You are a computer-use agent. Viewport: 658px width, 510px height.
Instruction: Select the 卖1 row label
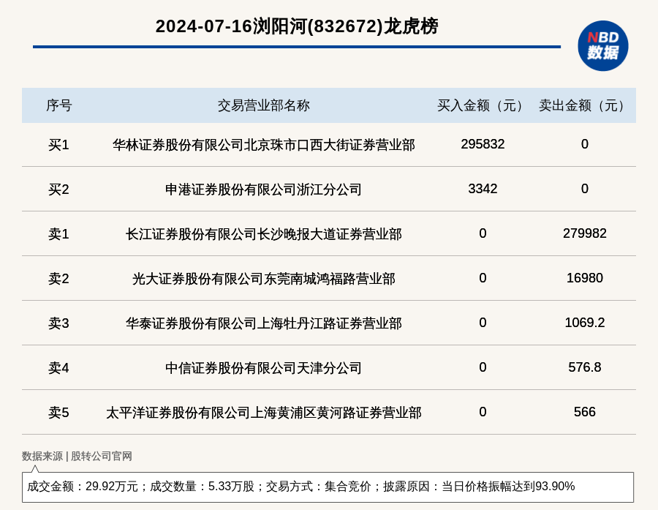(58, 233)
